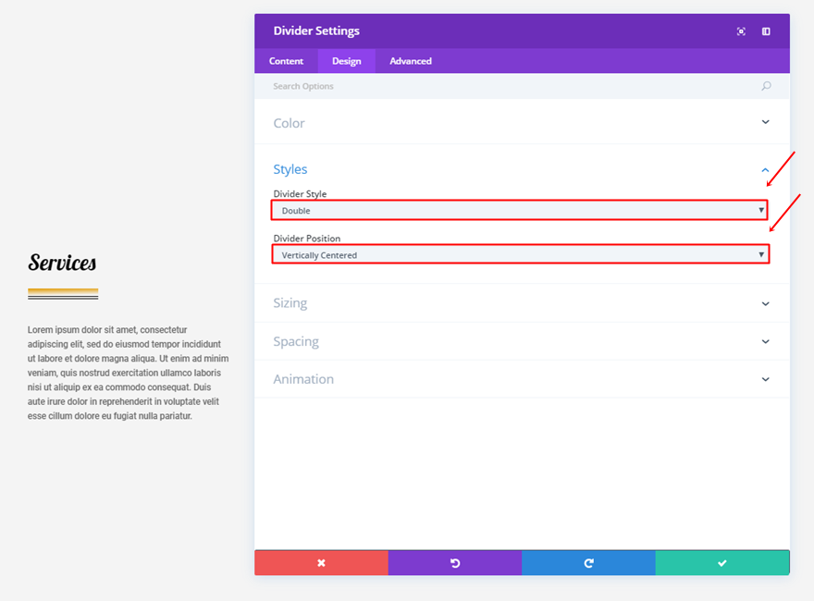
Task: Switch to the Advanced tab
Action: click(x=411, y=61)
